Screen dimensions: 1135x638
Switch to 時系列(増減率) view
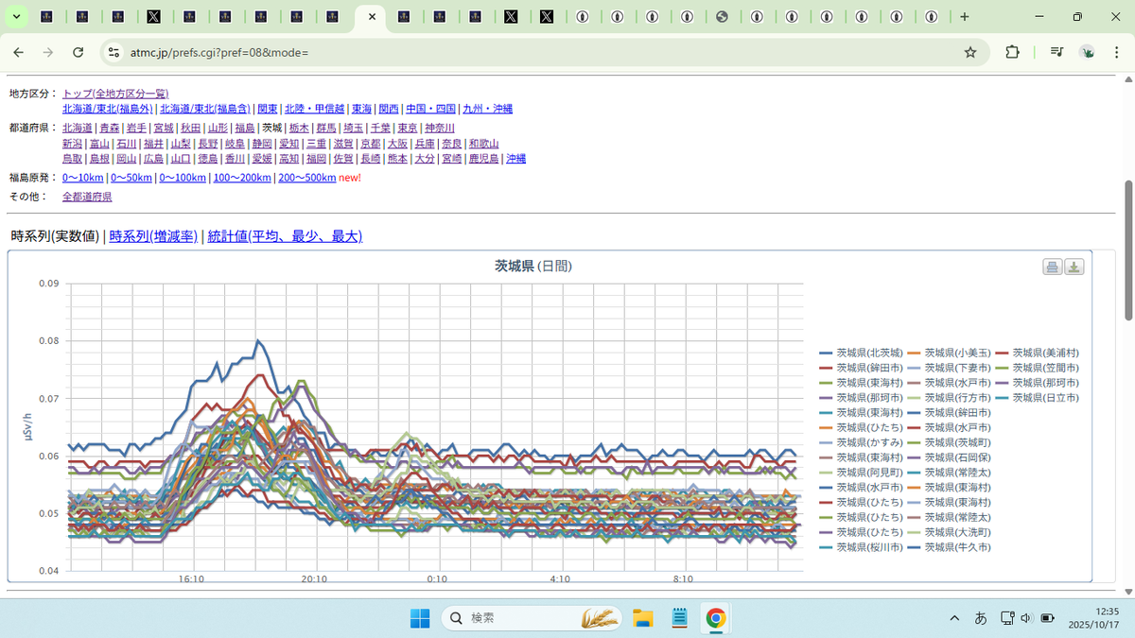[x=153, y=236]
